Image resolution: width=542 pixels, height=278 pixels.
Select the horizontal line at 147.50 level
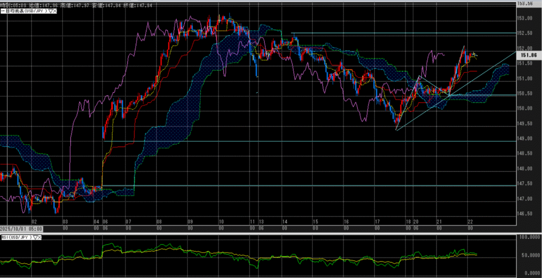(318, 186)
